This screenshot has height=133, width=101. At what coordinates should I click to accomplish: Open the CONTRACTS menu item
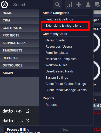tap(19, 28)
